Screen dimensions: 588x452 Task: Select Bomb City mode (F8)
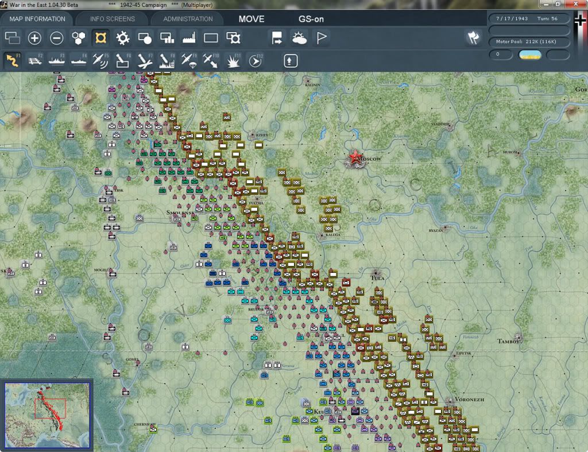[167, 60]
